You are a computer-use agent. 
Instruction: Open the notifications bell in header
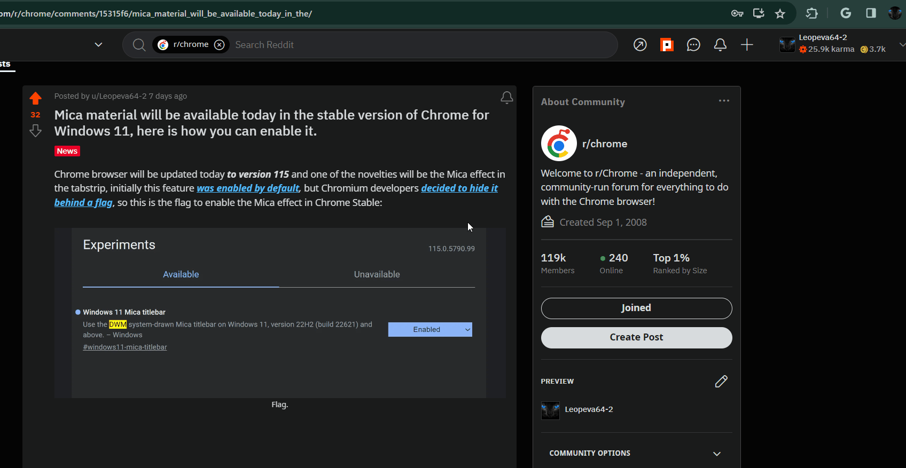coord(720,45)
